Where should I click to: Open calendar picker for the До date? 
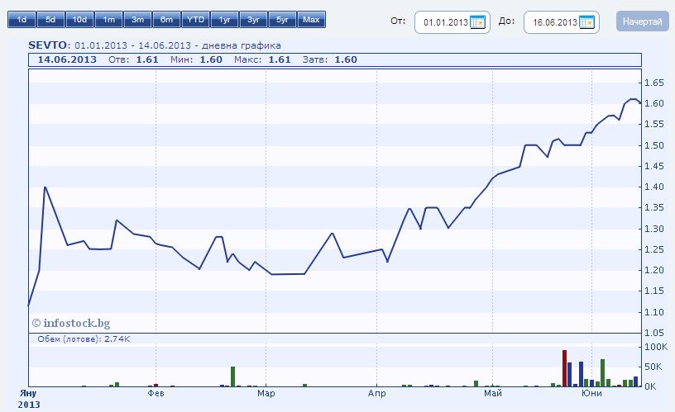(x=586, y=22)
